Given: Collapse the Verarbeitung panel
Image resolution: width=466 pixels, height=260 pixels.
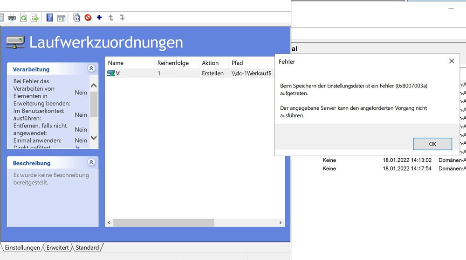Looking at the screenshot, I should [x=91, y=69].
